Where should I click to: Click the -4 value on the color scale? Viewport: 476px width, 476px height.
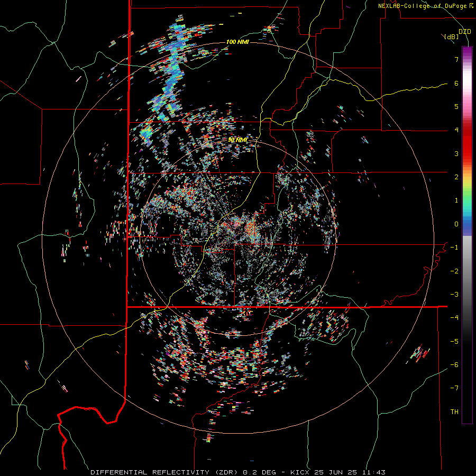tap(454, 318)
